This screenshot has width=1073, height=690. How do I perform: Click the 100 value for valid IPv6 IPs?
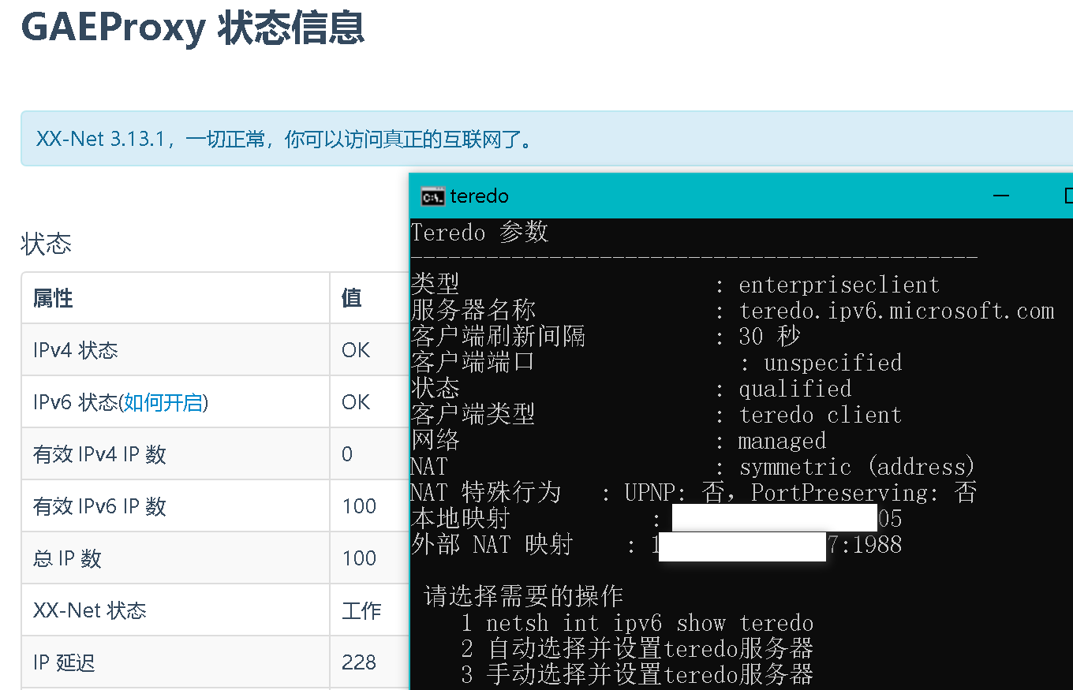[x=359, y=505]
